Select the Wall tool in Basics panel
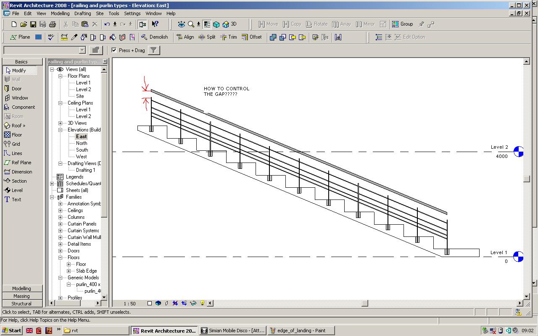Image resolution: width=538 pixels, height=336 pixels. coord(16,79)
